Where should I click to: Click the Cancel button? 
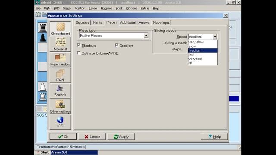92,136
